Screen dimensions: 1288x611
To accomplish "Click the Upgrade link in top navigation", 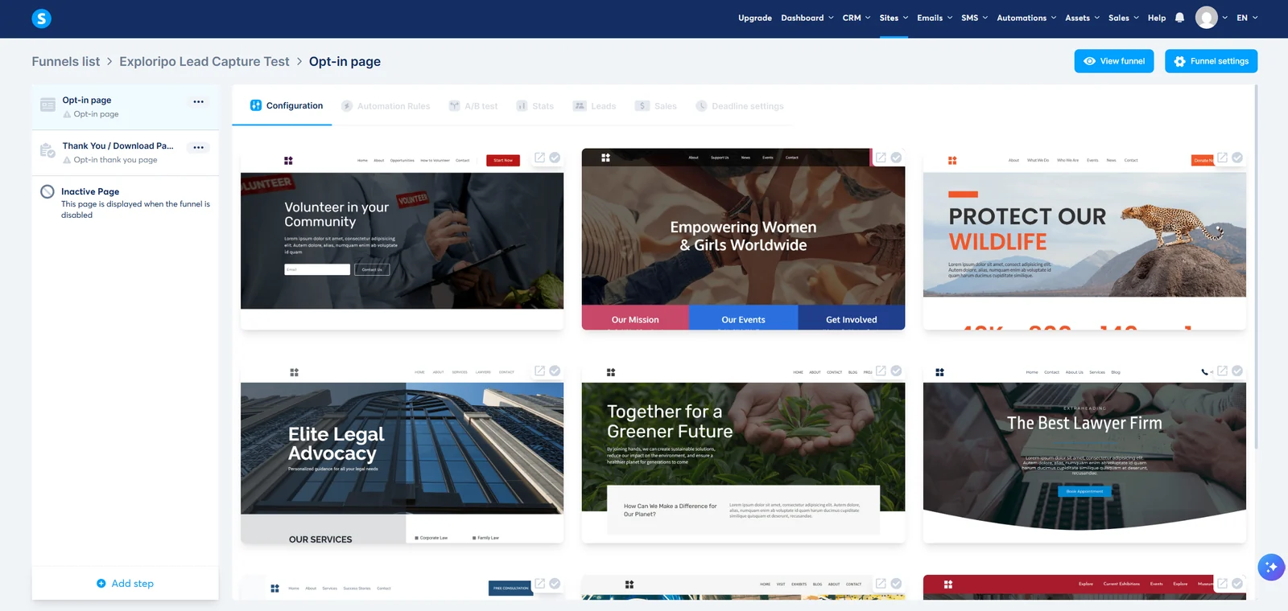I will [x=755, y=18].
